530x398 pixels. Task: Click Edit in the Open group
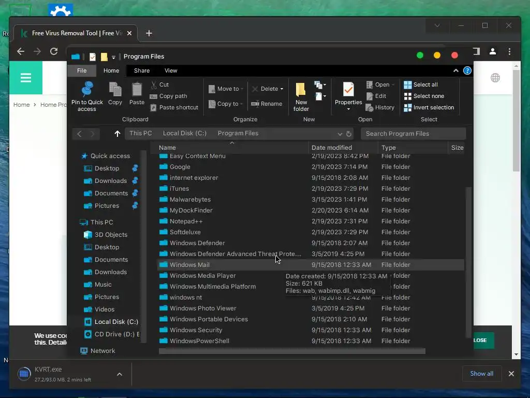[376, 96]
